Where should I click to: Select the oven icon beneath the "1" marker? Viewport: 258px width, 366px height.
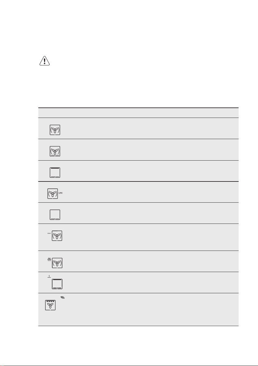(x=57, y=284)
